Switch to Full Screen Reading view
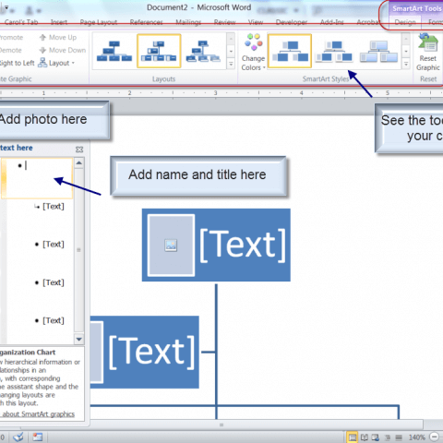The height and width of the screenshot is (443, 443). click(x=365, y=437)
